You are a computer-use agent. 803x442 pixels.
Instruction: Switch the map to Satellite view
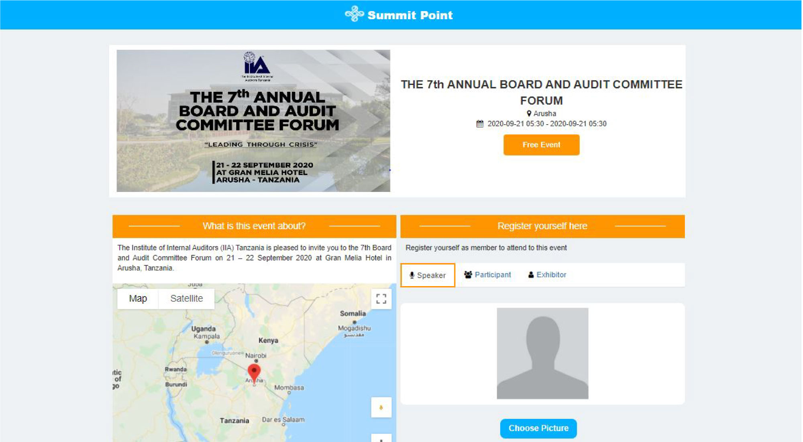point(187,299)
